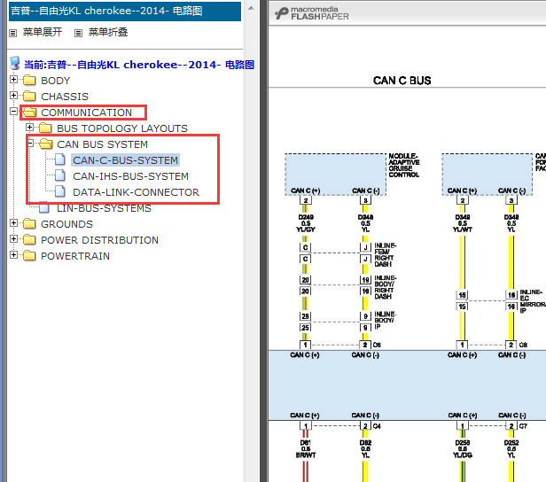
Task: Expand the POWER DISTRIBUTION node
Action: tap(13, 239)
